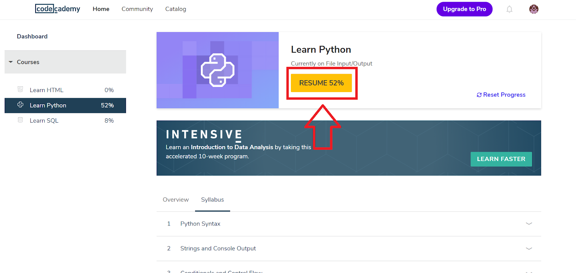Click the HTML icon beside Learn HTML
This screenshot has width=576, height=273.
click(21, 89)
